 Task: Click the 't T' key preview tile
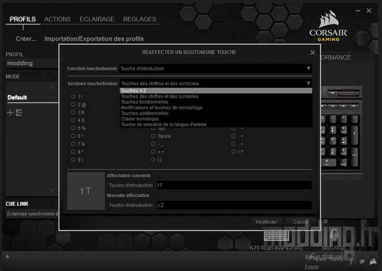tap(86, 191)
